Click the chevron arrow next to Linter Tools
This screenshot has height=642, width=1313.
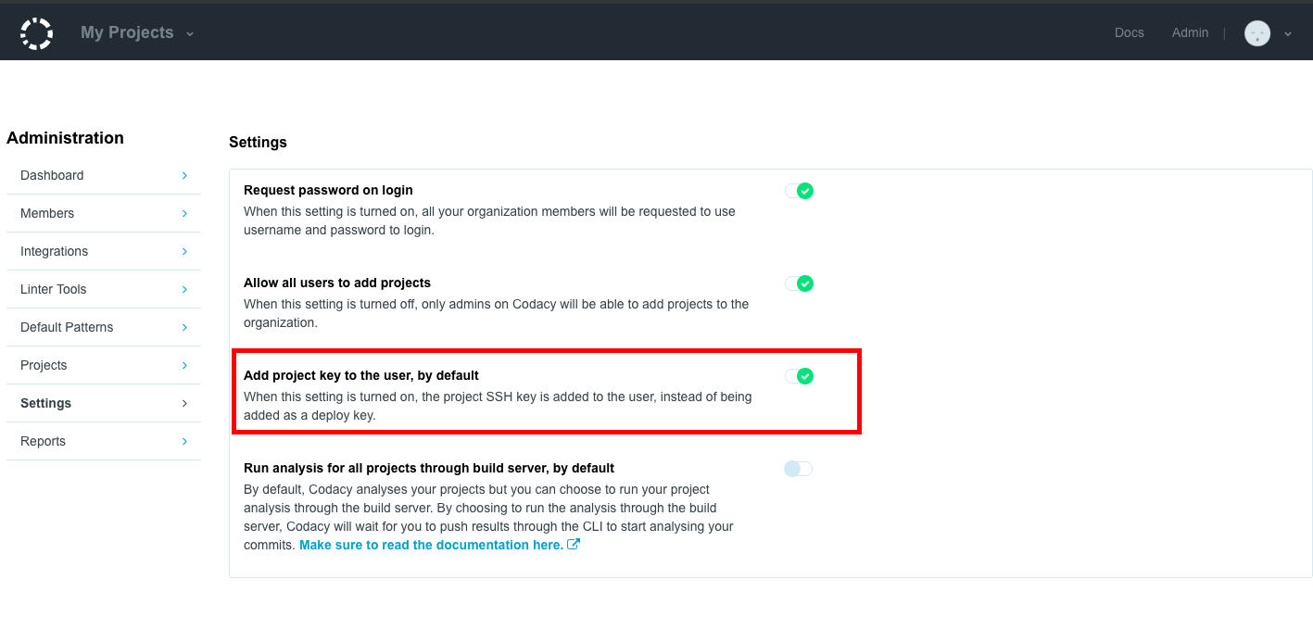184,289
